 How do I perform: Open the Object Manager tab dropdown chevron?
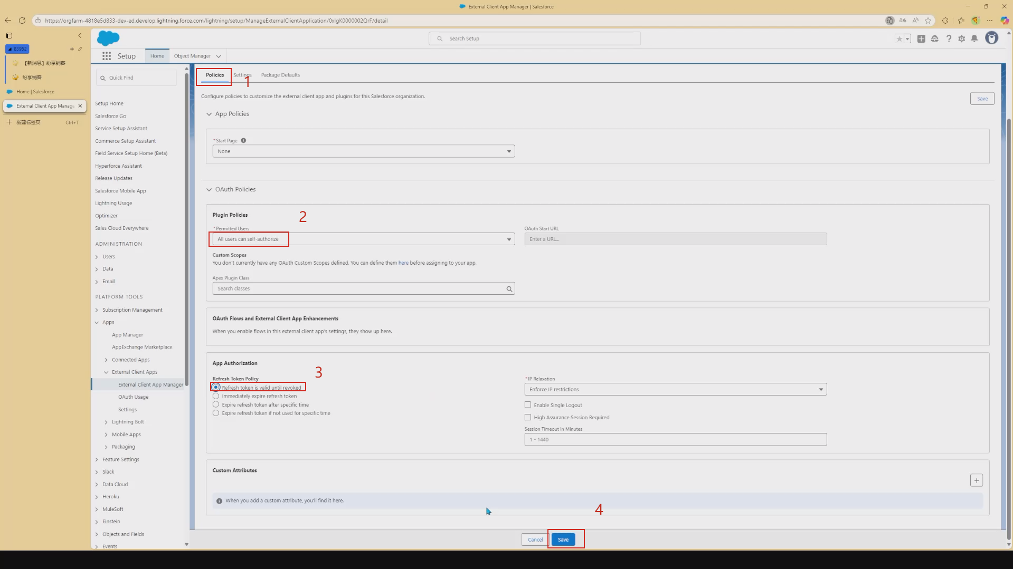(219, 56)
